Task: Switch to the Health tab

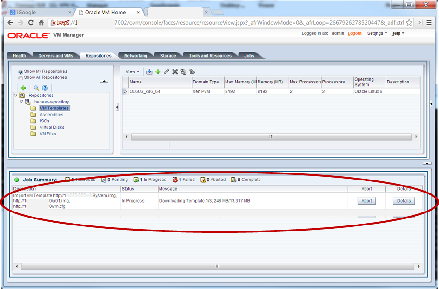Action: tap(20, 56)
